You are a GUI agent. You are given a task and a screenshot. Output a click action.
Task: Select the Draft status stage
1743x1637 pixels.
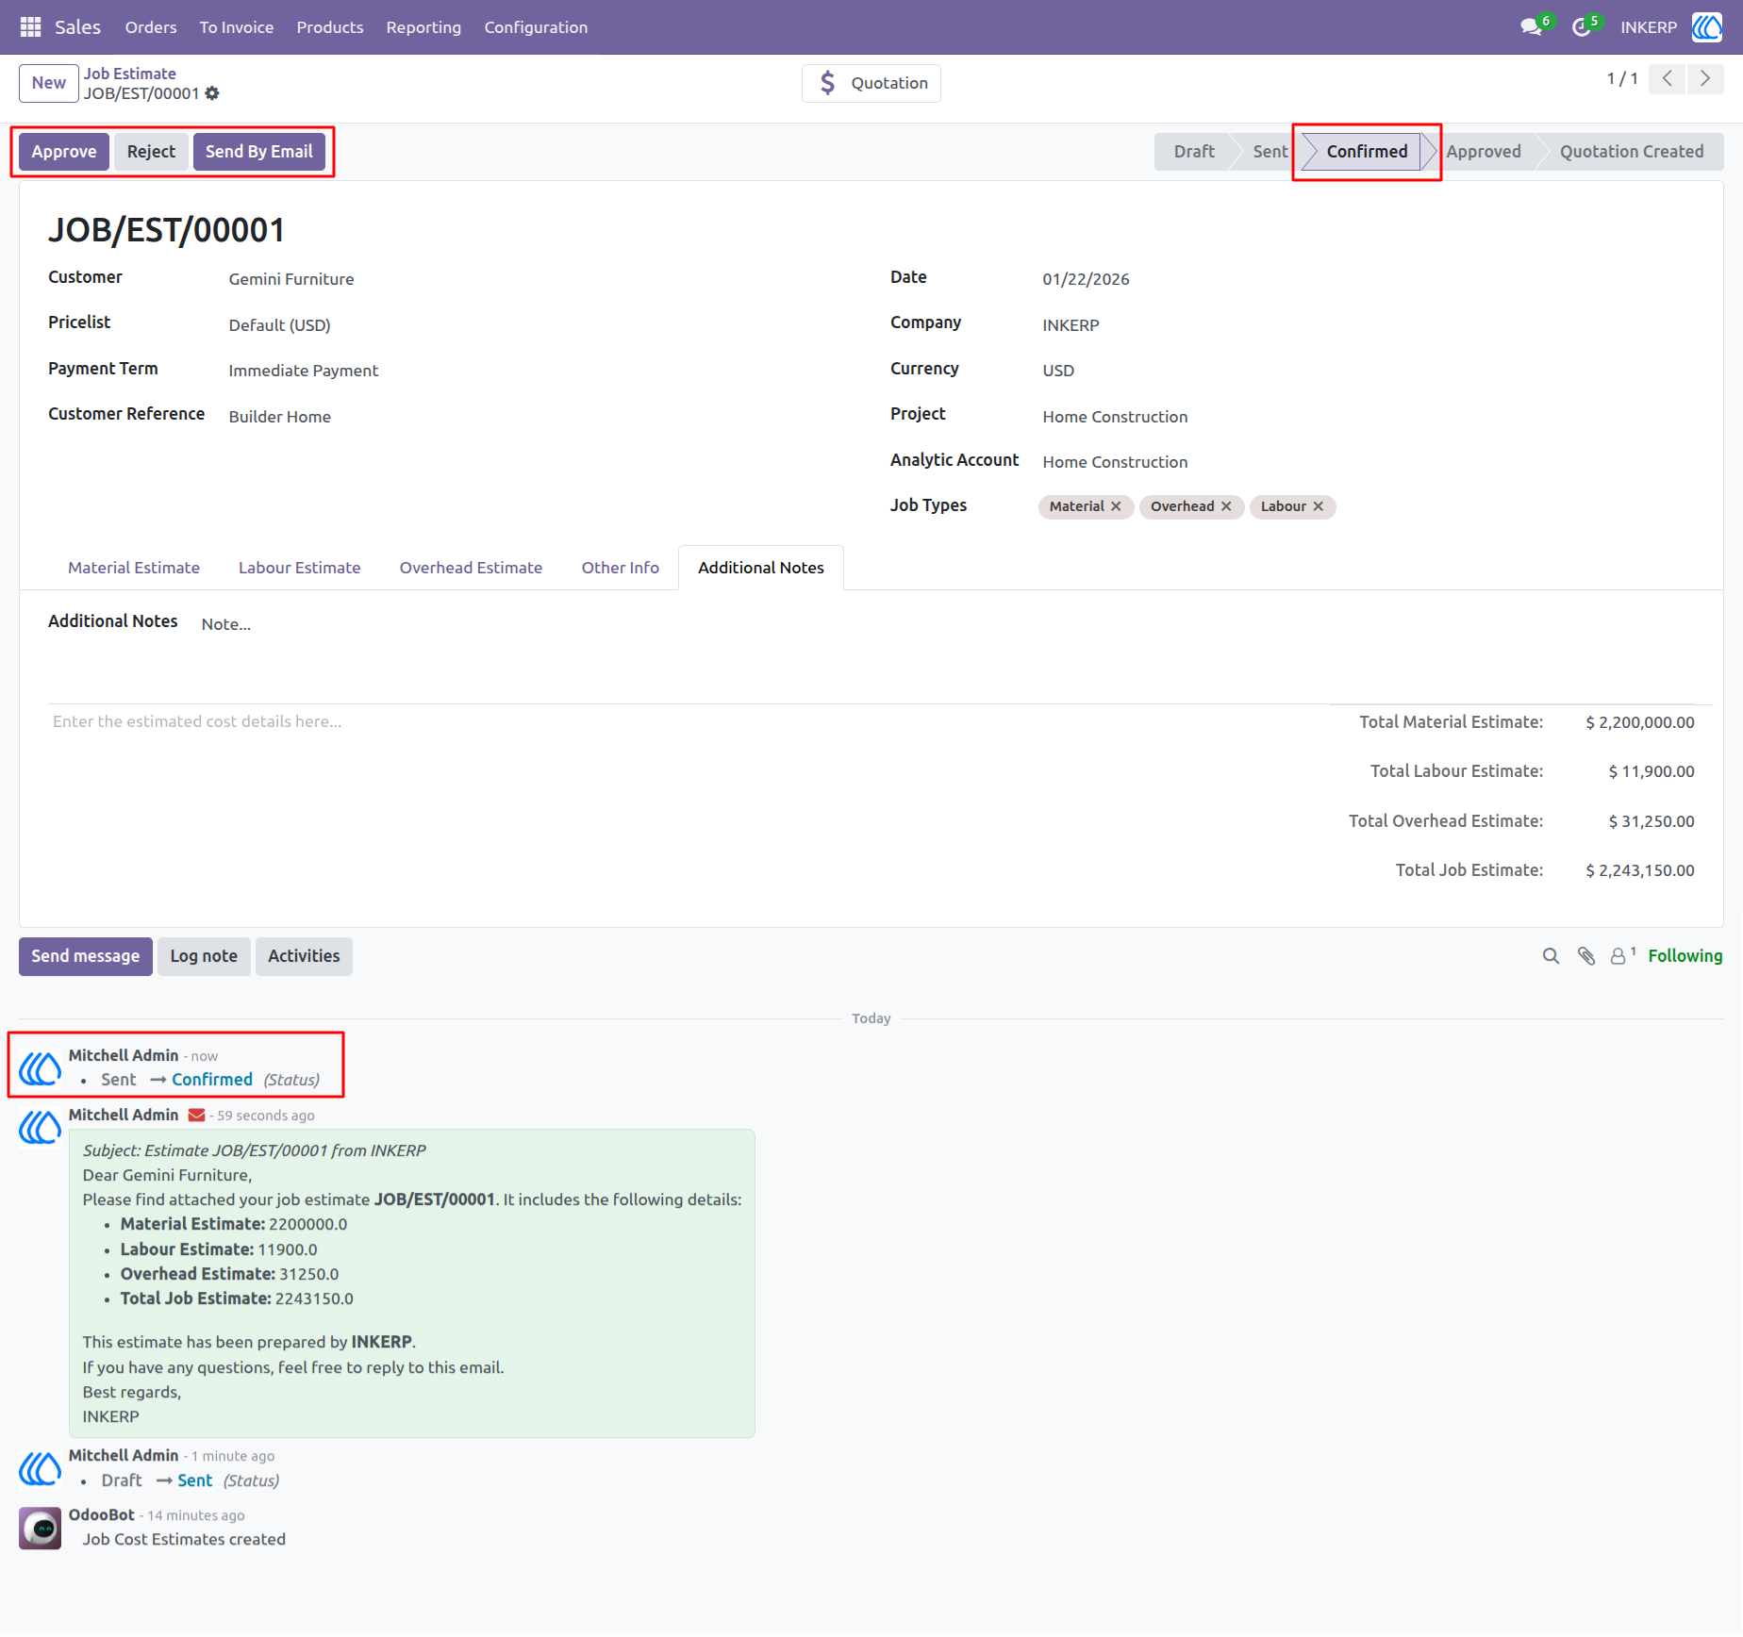pyautogui.click(x=1194, y=152)
